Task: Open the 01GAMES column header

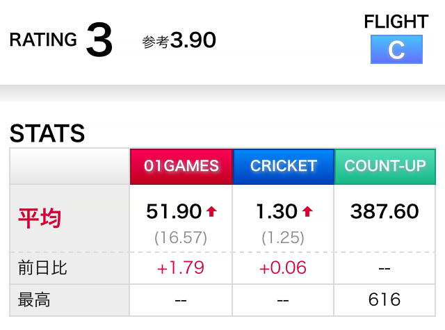Action: click(181, 166)
